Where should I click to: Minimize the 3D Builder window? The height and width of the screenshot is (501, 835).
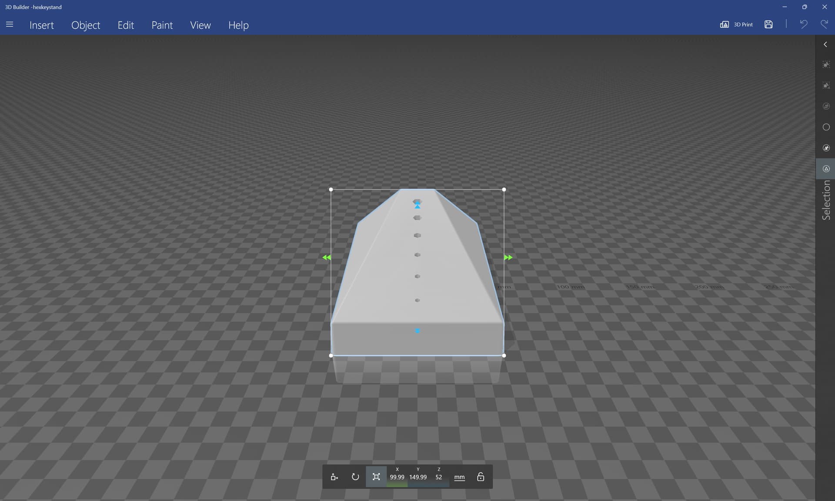785,7
